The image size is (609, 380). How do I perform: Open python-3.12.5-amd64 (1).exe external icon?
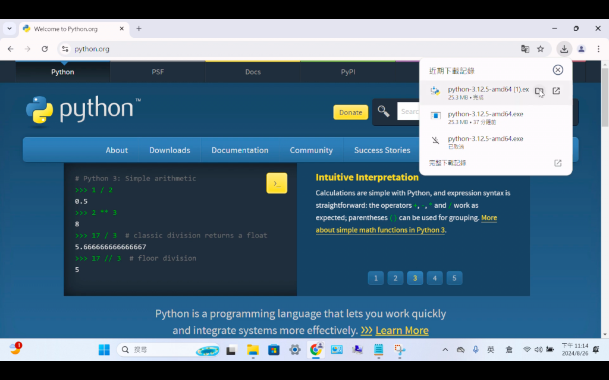(556, 91)
